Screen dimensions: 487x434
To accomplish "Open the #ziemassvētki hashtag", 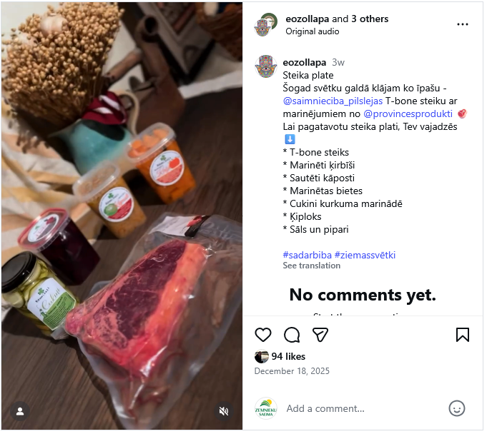I will pyautogui.click(x=365, y=255).
